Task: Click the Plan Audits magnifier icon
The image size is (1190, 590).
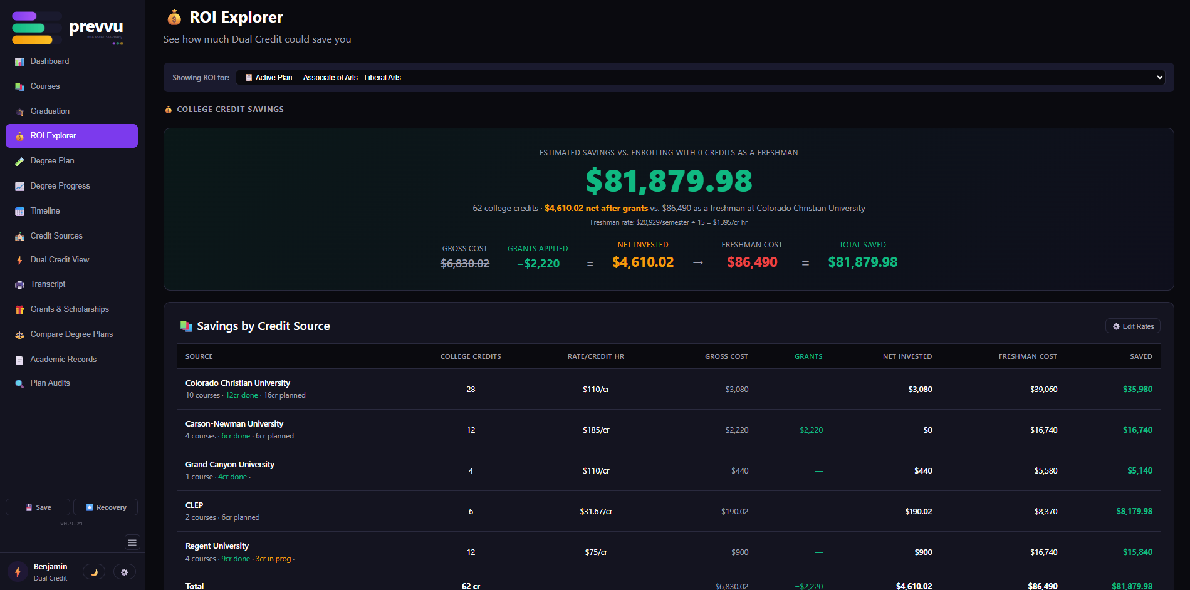Action: (19, 383)
